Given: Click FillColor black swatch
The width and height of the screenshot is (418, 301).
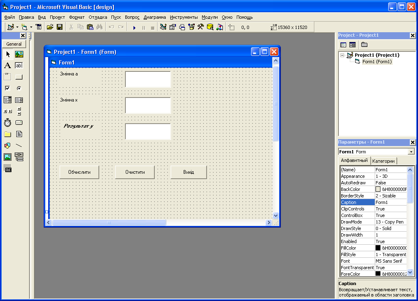Looking at the screenshot, I should 378,248.
